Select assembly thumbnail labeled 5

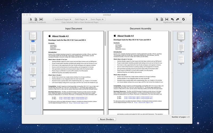pos(181,59)
